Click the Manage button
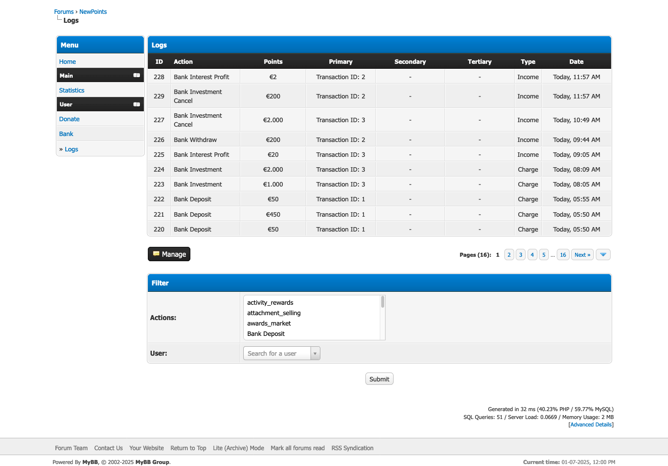Screen dimensions: 668x466 click(x=169, y=254)
